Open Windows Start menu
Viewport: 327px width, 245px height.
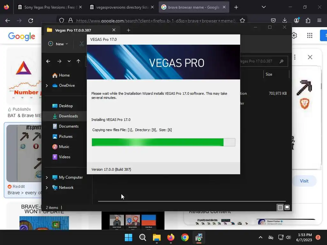click(128, 237)
